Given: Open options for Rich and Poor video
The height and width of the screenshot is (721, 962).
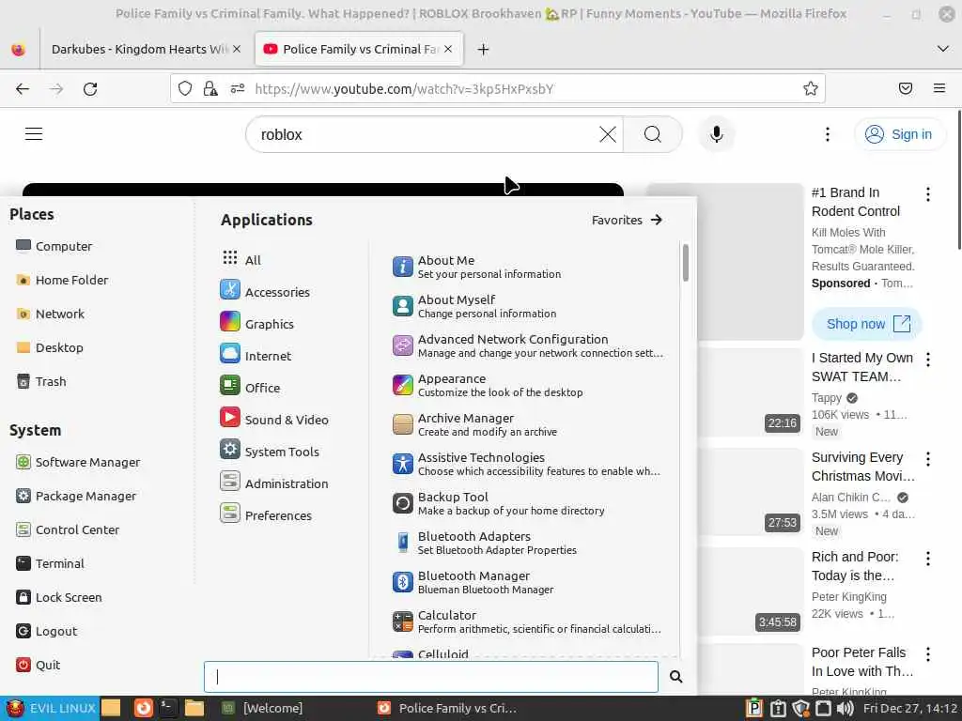Looking at the screenshot, I should click(x=927, y=559).
